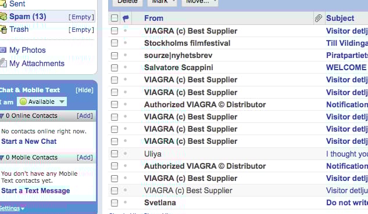Image resolution: width=368 pixels, height=214 pixels.
Task: Click status dot for Salvatore Scappini
Action: tap(126, 67)
